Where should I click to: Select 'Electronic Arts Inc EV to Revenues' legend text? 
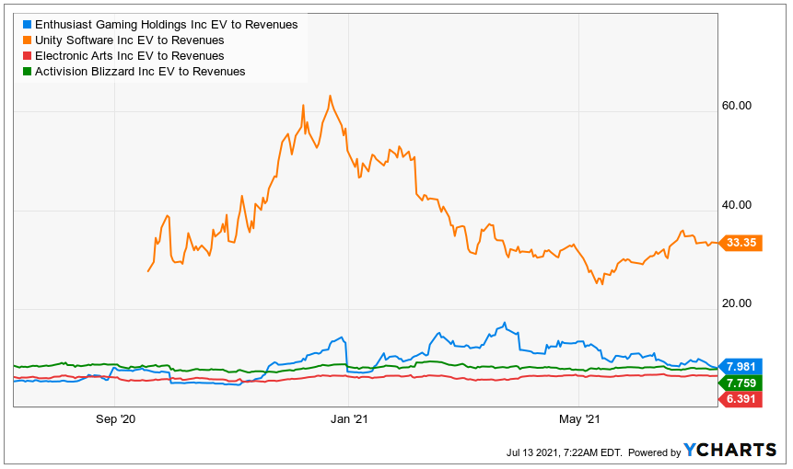click(x=130, y=55)
